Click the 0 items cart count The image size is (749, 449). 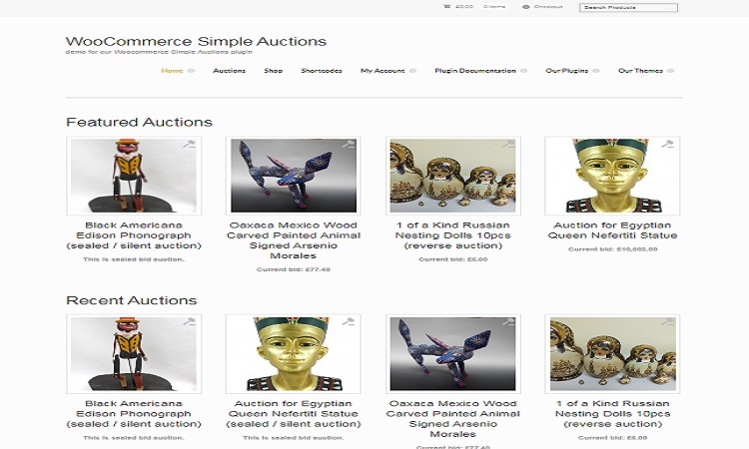[x=494, y=7]
